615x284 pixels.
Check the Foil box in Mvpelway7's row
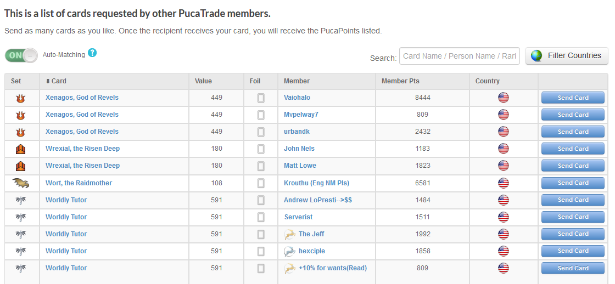(x=261, y=115)
